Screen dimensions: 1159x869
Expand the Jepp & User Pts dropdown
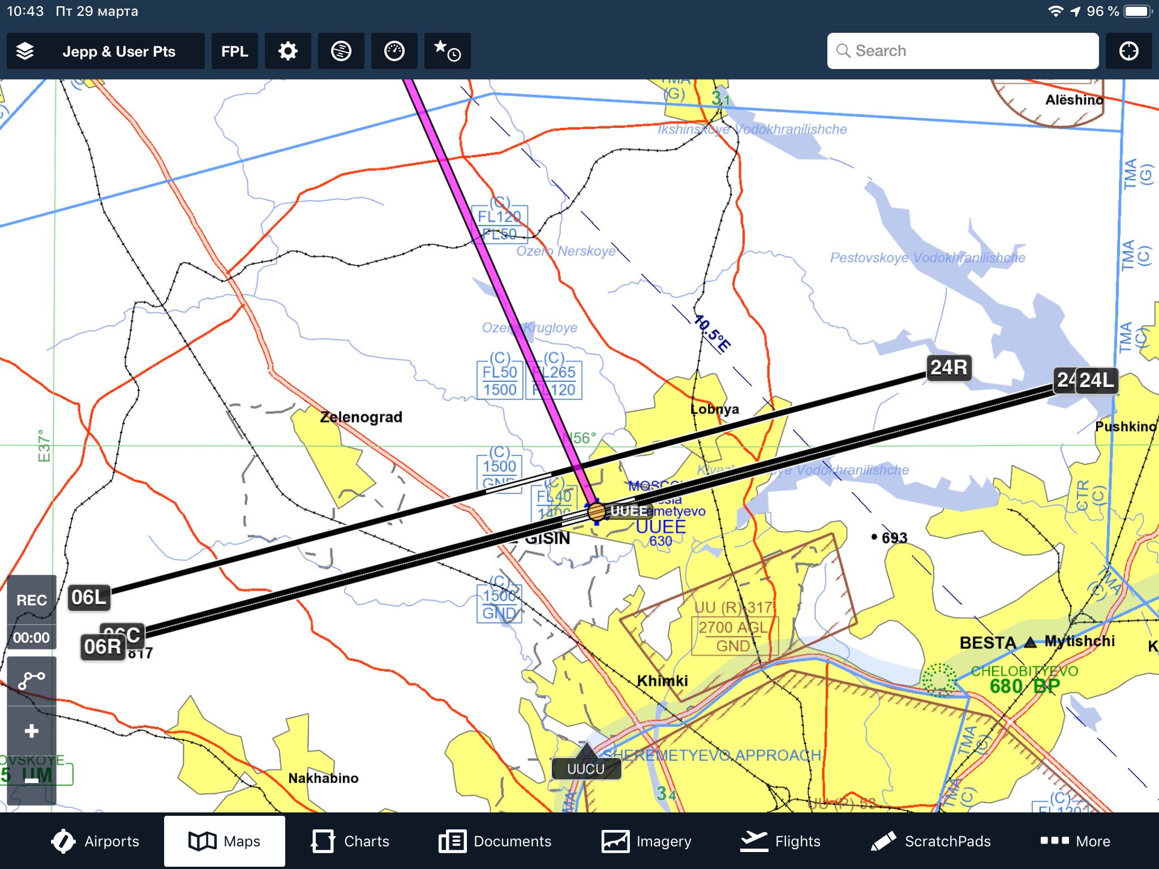(x=119, y=51)
